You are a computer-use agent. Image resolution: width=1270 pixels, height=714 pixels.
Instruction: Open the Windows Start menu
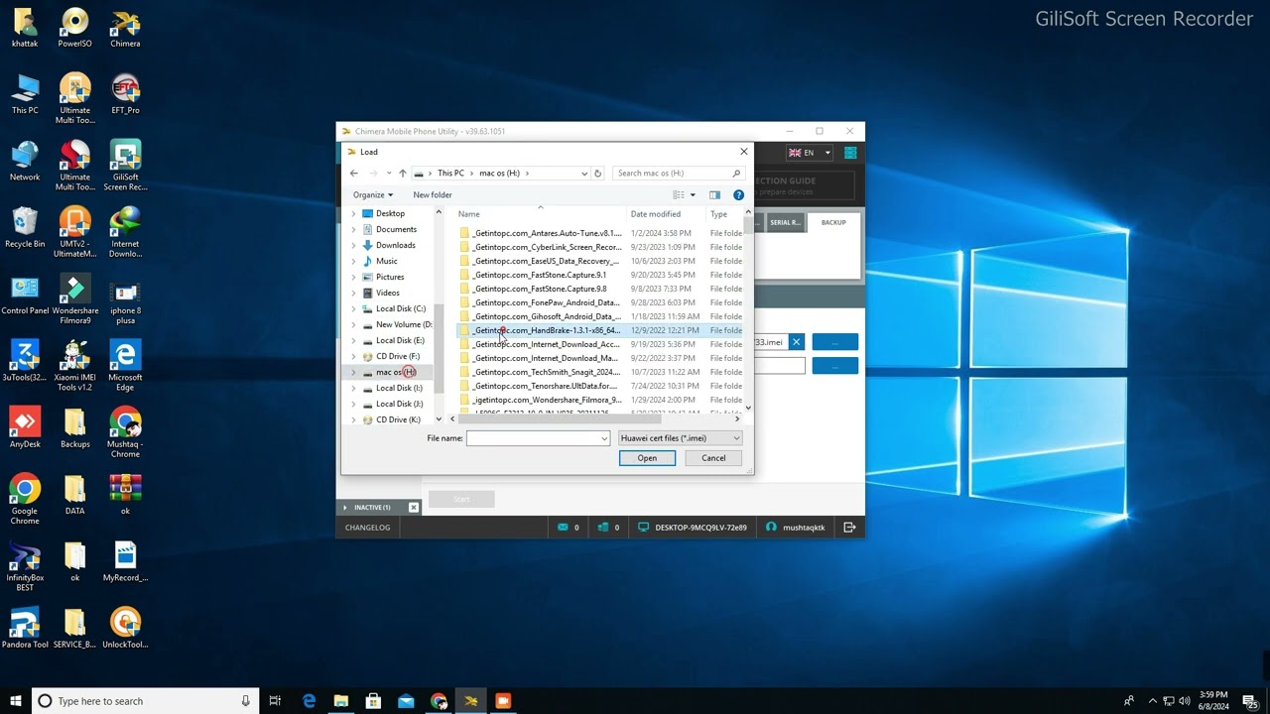[x=16, y=701]
